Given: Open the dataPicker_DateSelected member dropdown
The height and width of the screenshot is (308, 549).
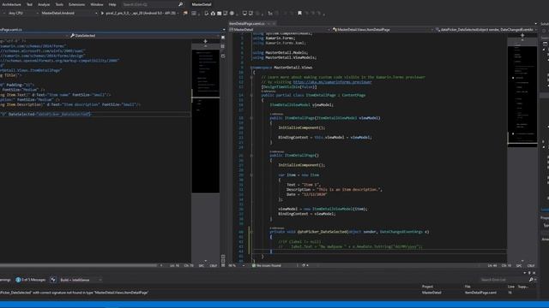Looking at the screenshot, I should coord(486,30).
